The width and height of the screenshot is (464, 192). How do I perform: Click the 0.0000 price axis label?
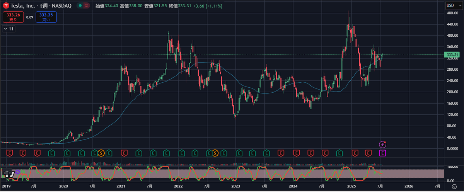pos(452,148)
